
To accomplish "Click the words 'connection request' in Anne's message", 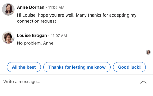I will [x=36, y=21].
